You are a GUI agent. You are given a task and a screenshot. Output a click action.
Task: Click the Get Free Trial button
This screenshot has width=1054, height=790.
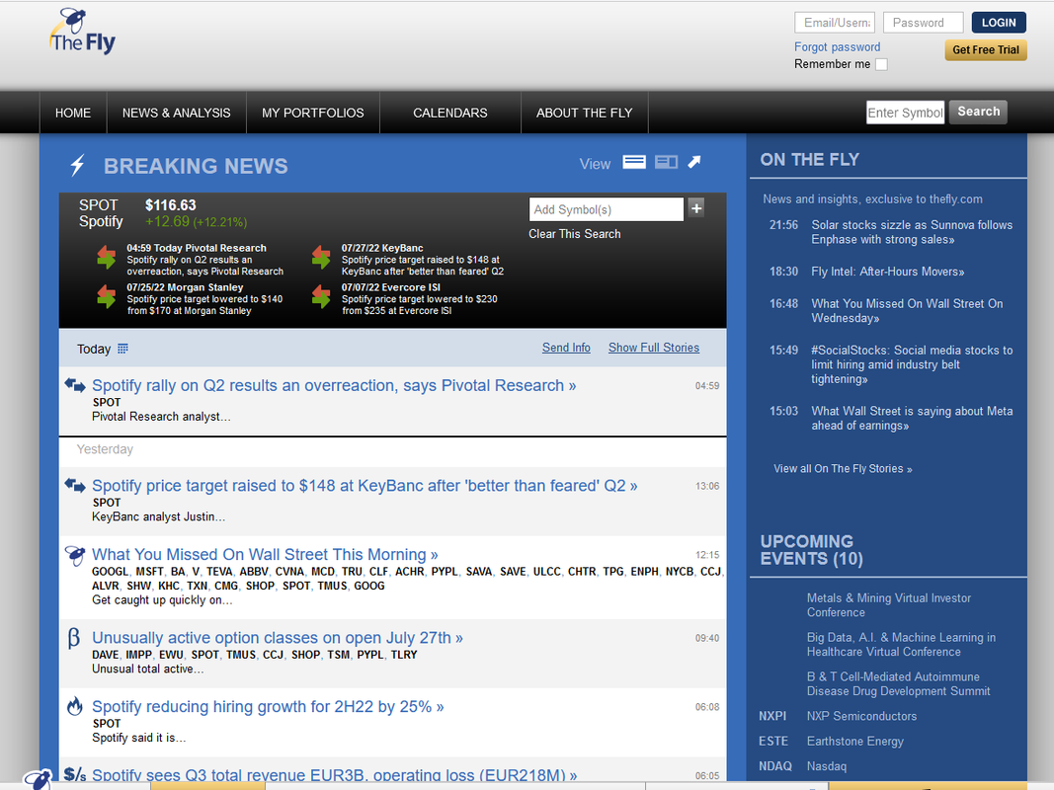coord(986,49)
